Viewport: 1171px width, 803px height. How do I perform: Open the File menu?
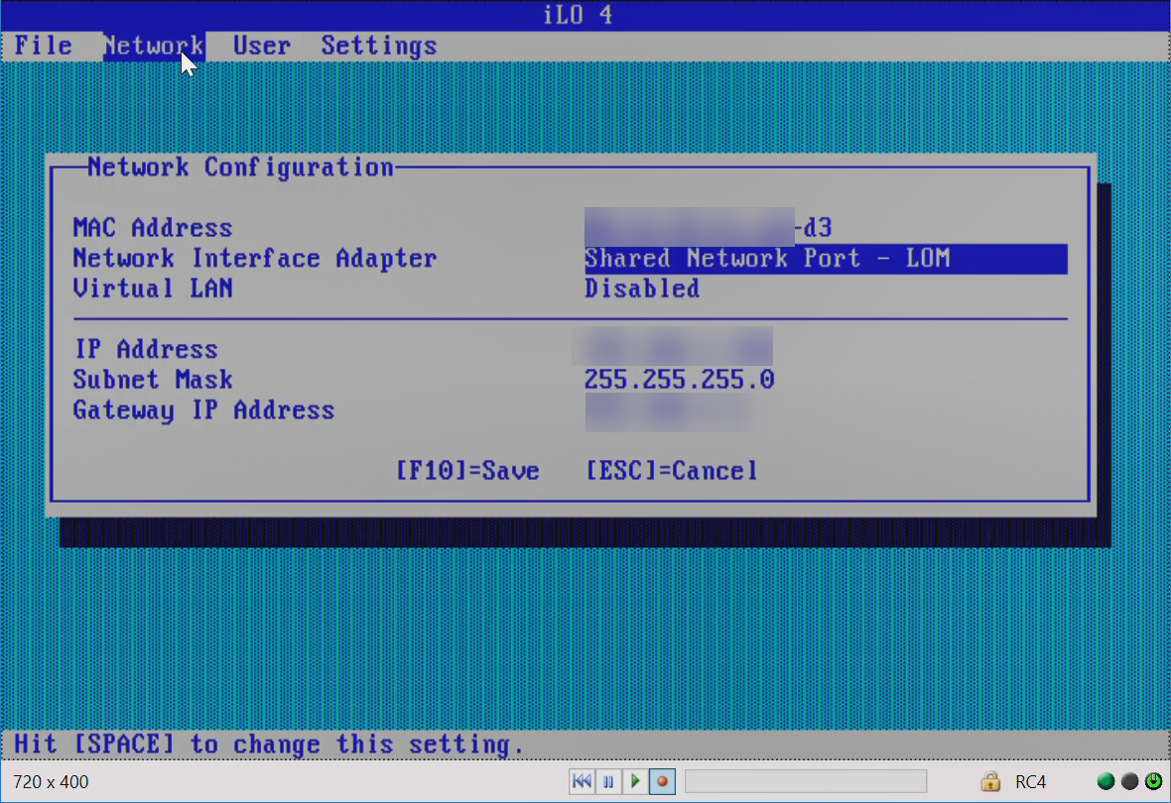coord(44,47)
